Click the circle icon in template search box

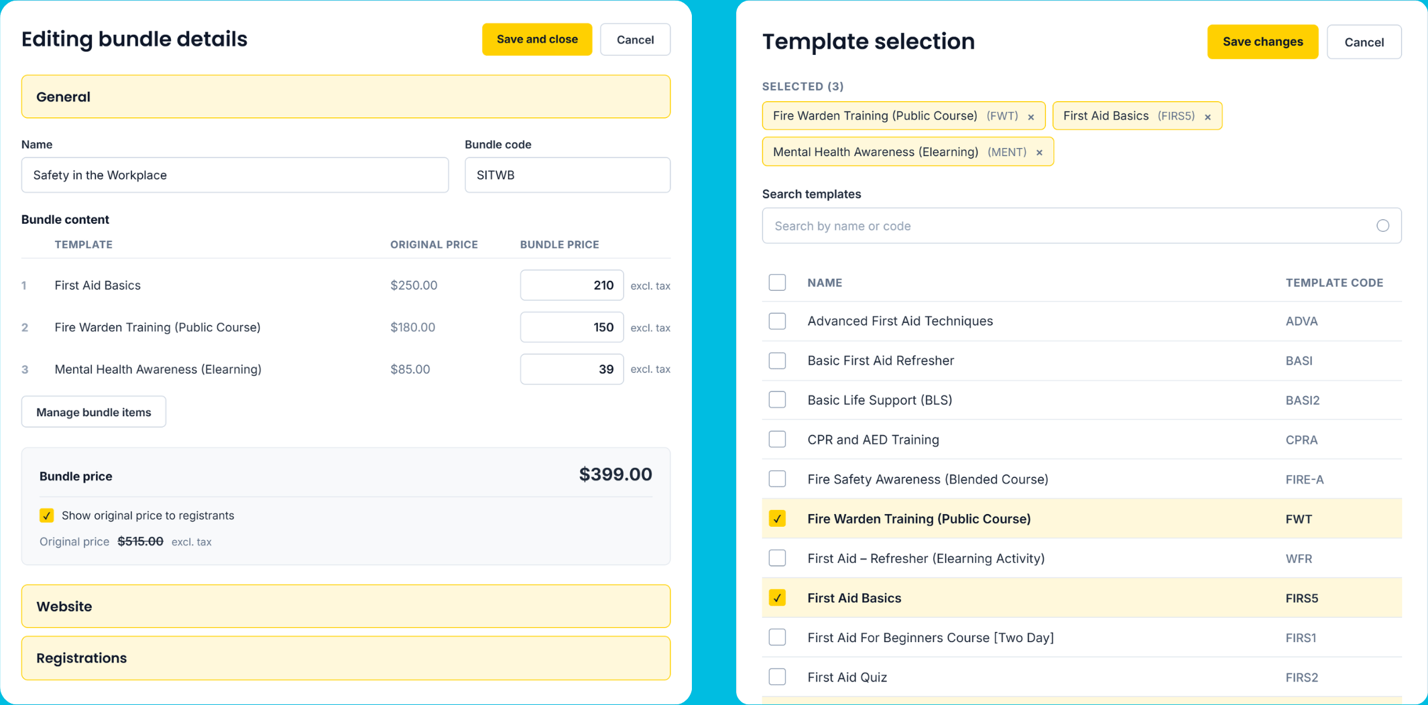pos(1382,226)
